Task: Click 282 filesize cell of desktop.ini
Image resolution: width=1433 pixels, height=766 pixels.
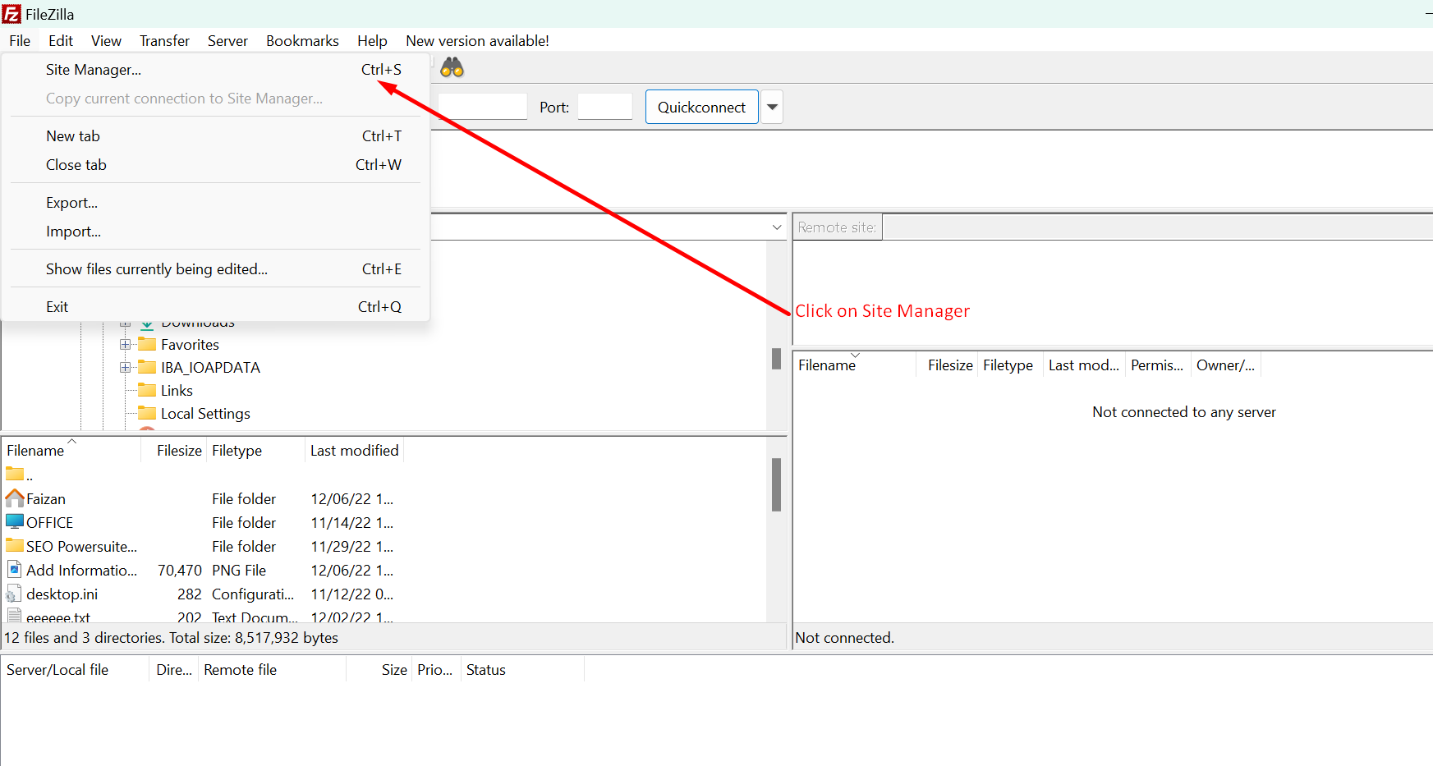Action: [x=190, y=594]
